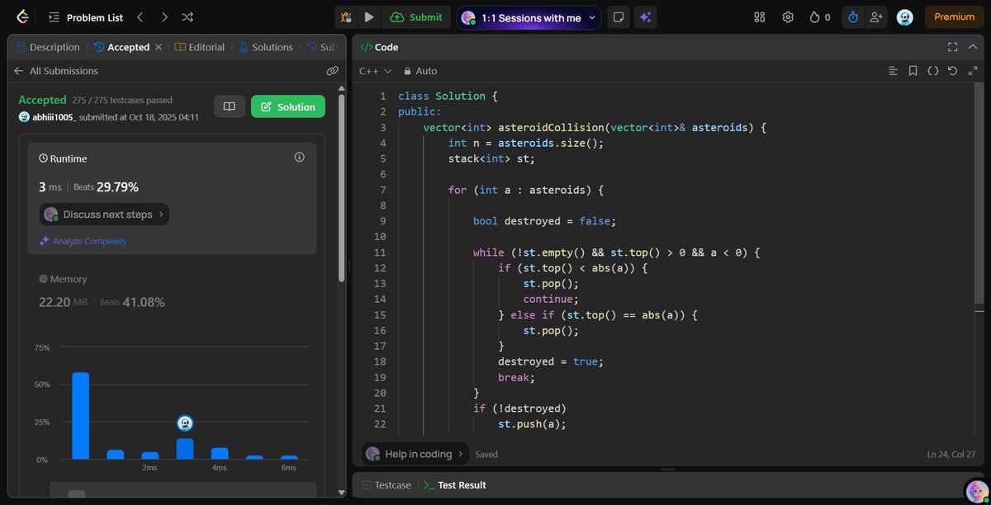The width and height of the screenshot is (991, 505).
Task: Toggle the Auto lock setting
Action: pyautogui.click(x=420, y=71)
